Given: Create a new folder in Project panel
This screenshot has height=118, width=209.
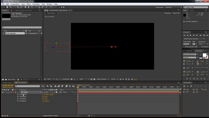Looking at the screenshot, I should pyautogui.click(x=6, y=80).
